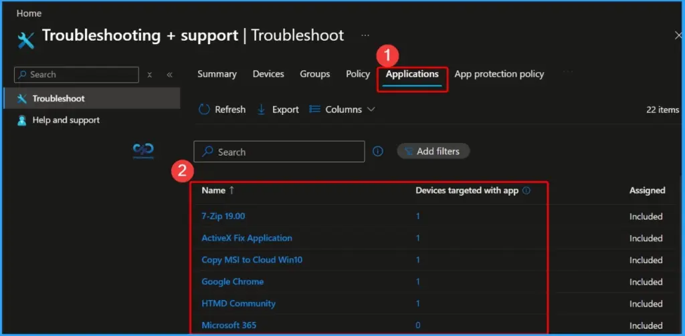
Task: Click device count 1 for 7-Zip 19.00
Action: coord(418,216)
